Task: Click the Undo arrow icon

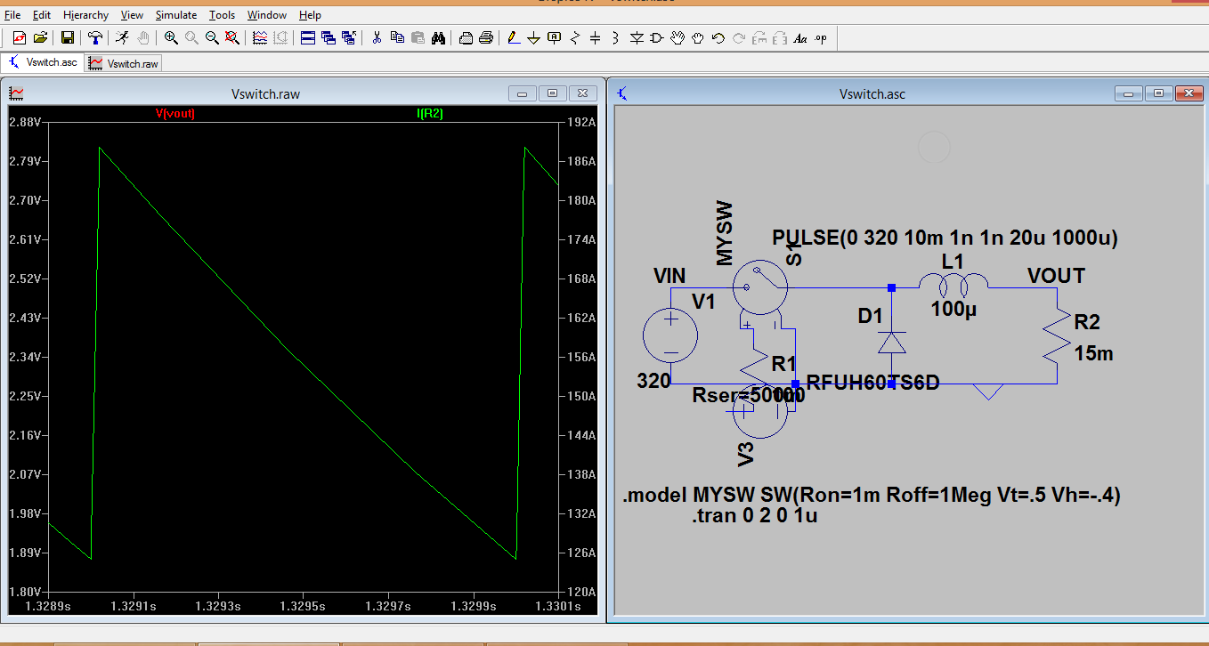Action: pos(718,37)
